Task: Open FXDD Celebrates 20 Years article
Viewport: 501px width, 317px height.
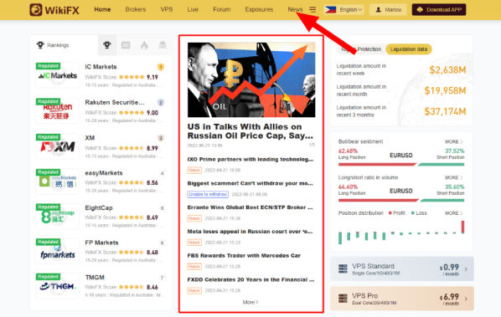Action: [x=250, y=279]
